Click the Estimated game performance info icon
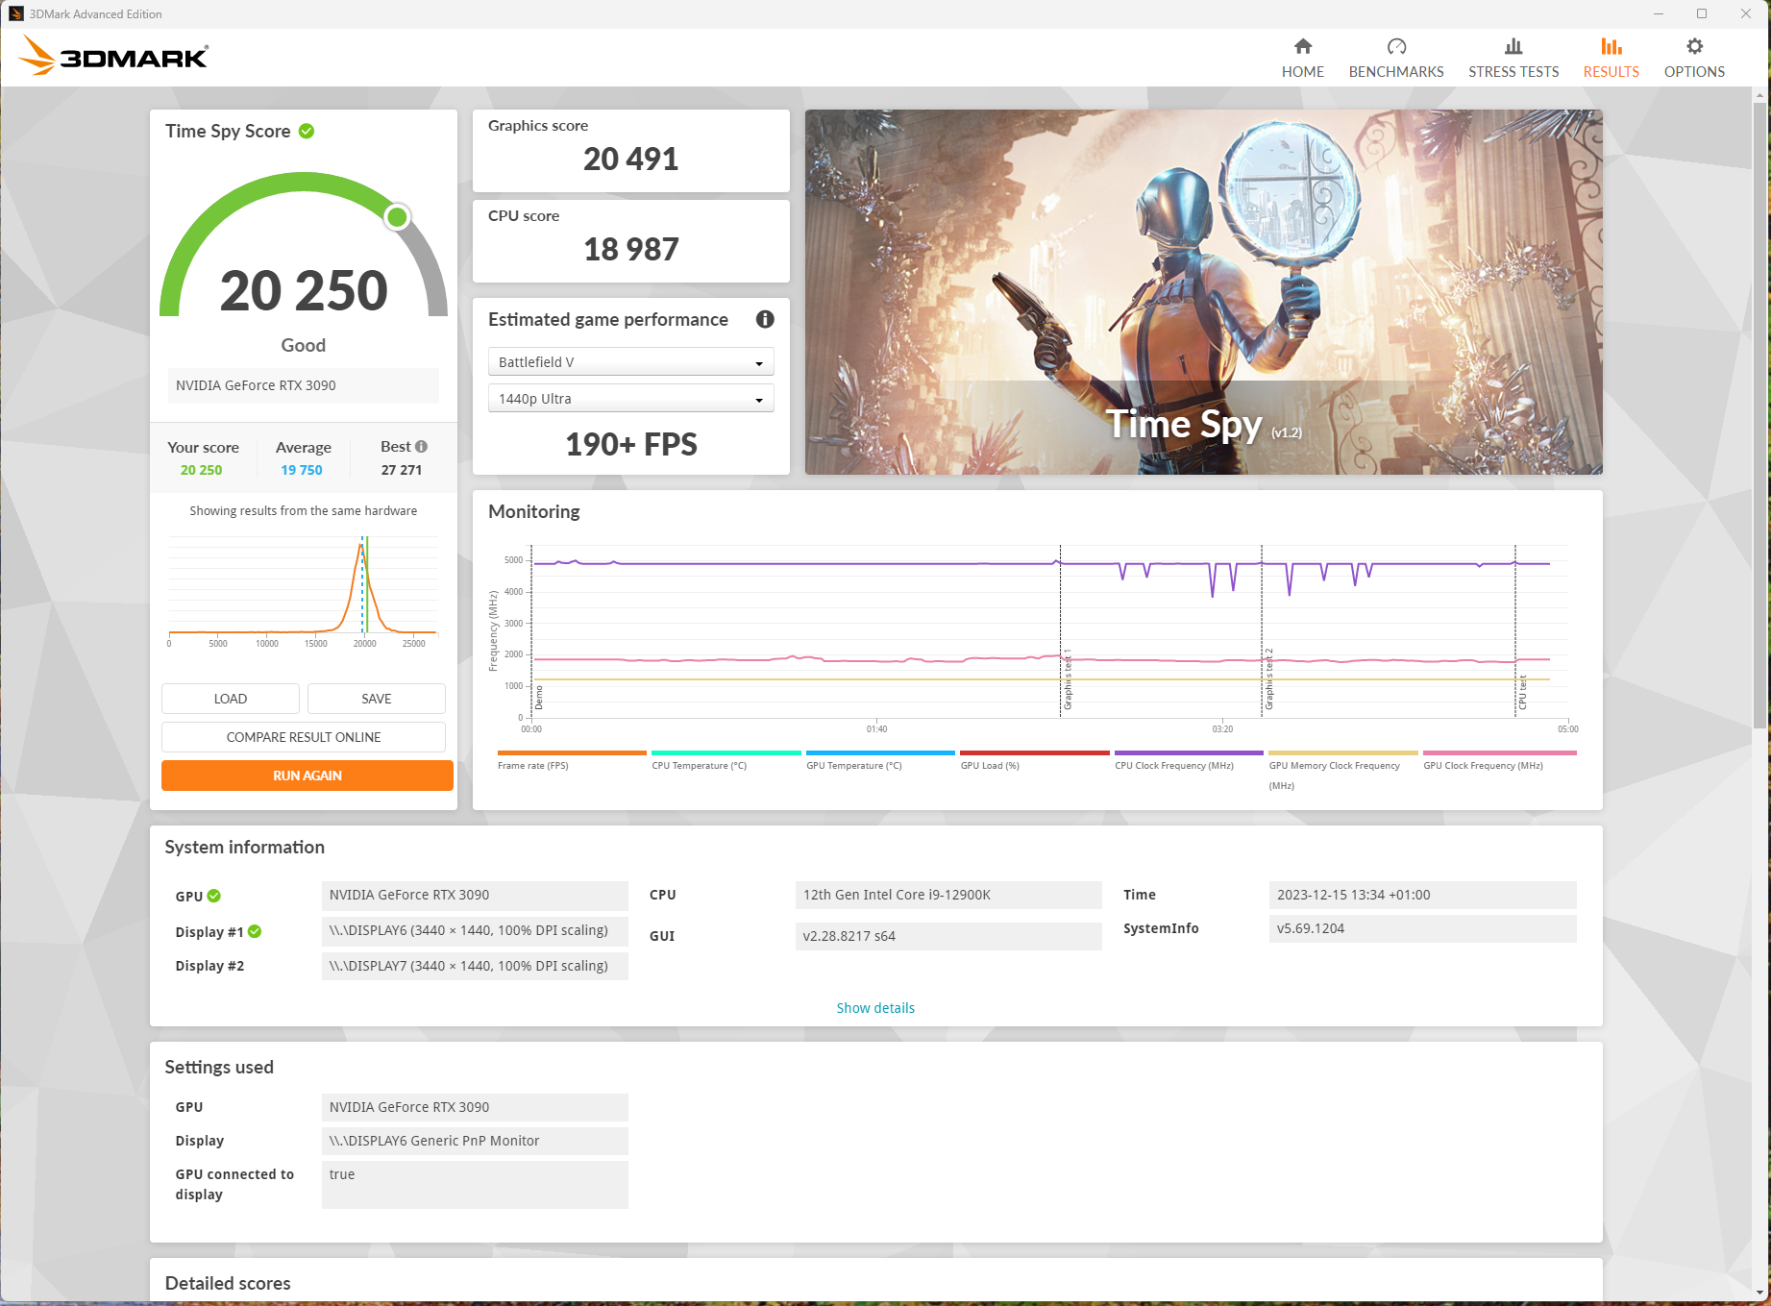This screenshot has height=1306, width=1771. [x=765, y=319]
